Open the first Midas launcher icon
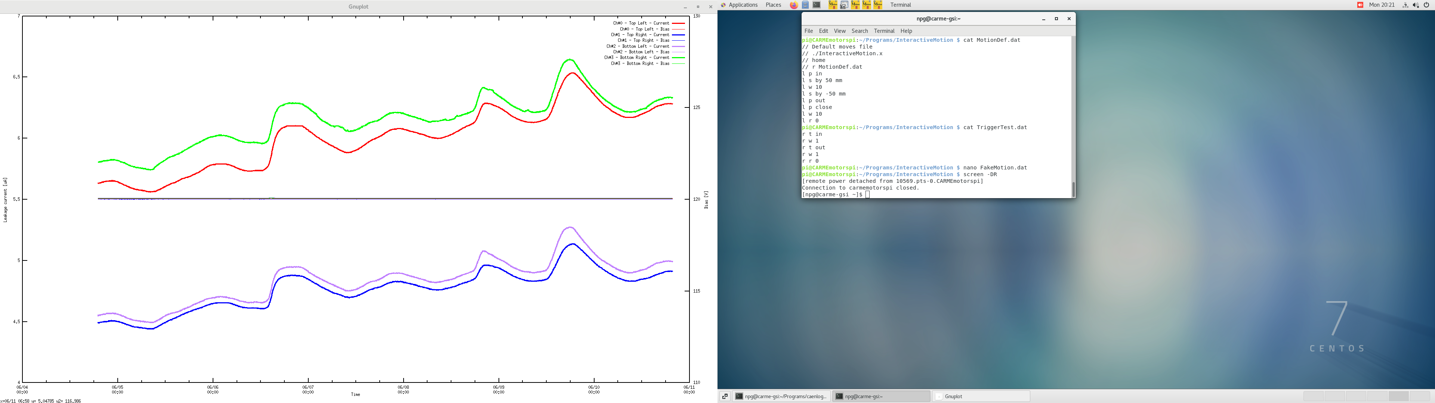 (x=833, y=5)
